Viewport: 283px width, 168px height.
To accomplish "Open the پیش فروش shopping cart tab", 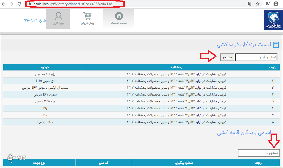I will point(87,19).
